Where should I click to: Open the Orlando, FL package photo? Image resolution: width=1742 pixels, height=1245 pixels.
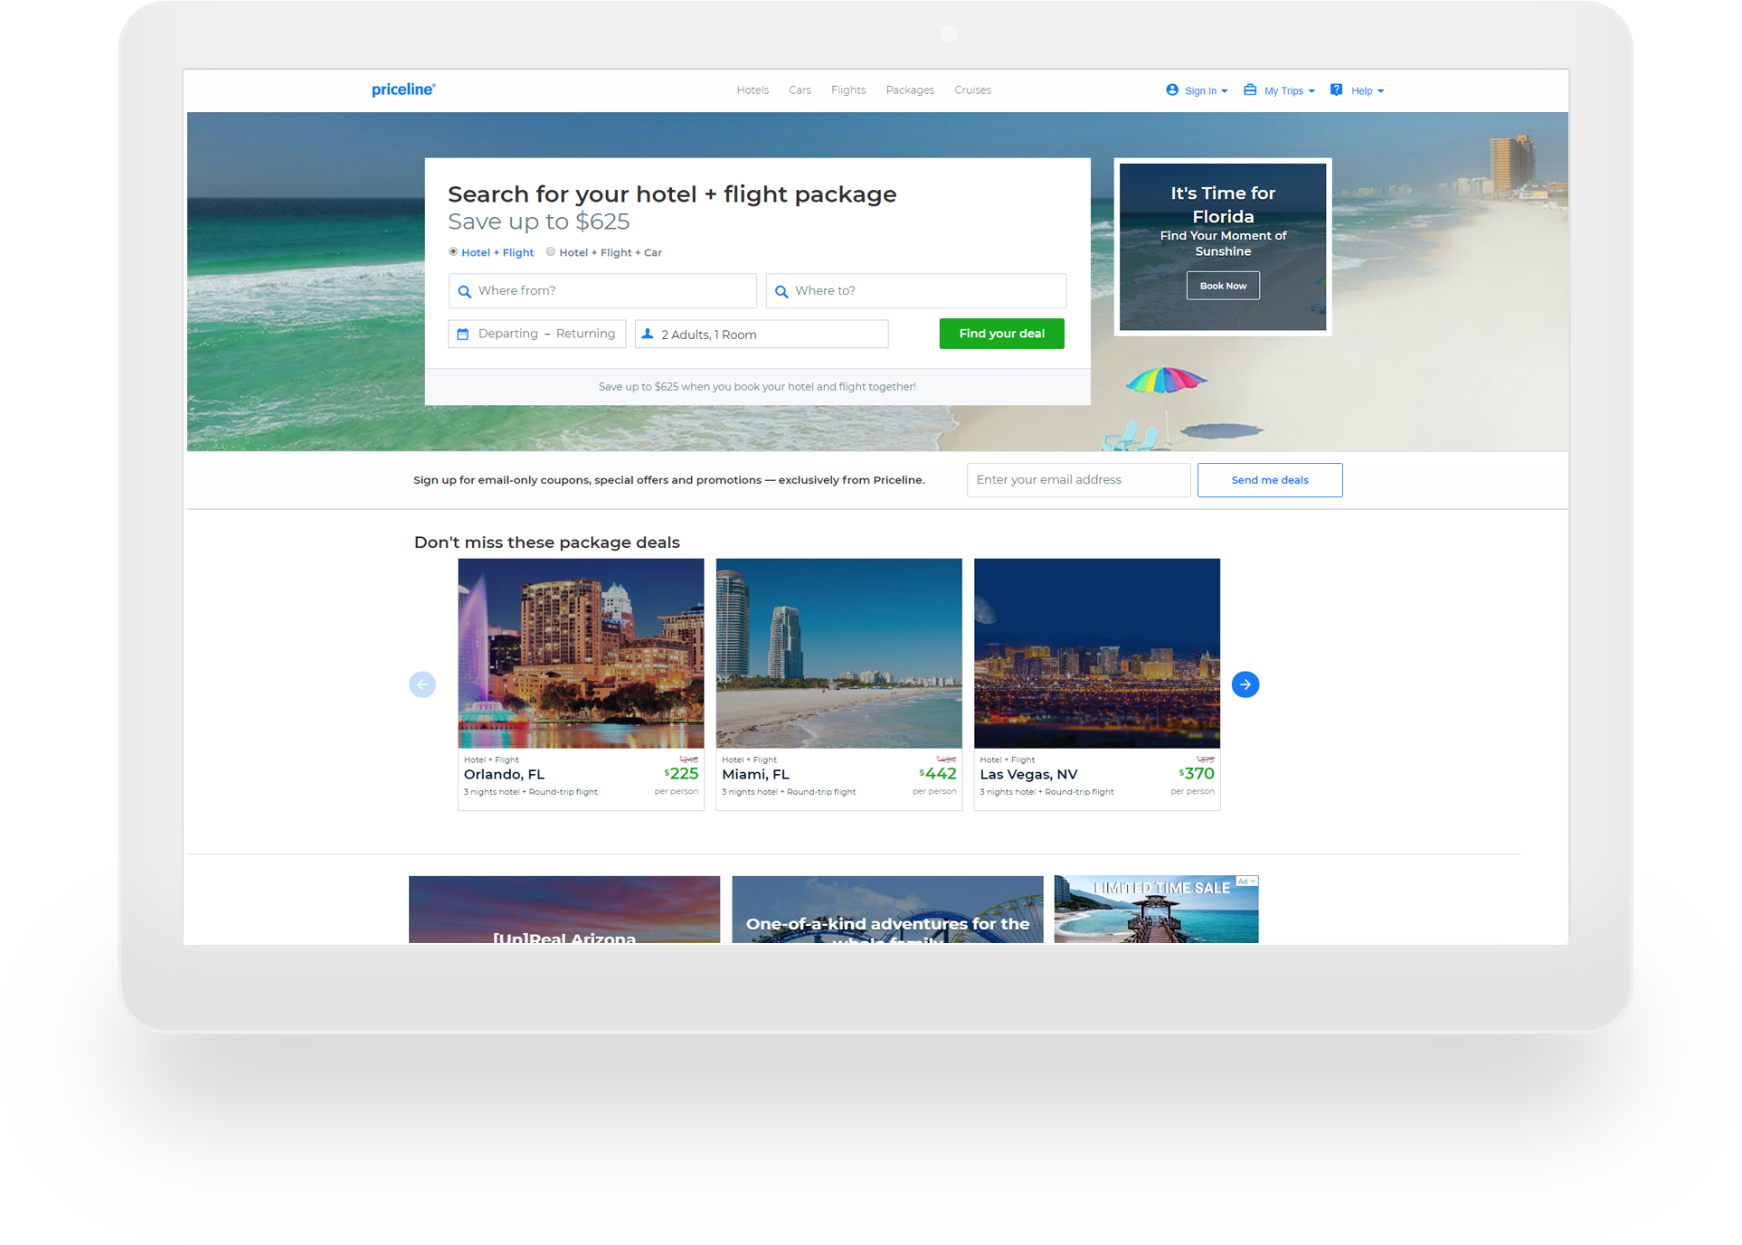(x=581, y=653)
